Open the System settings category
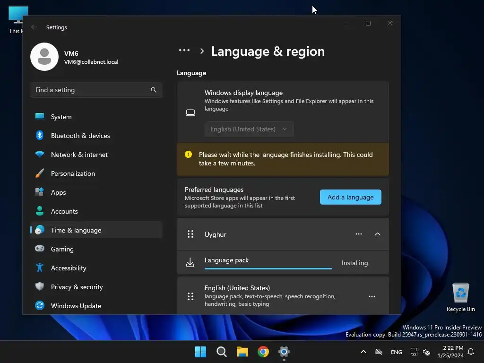This screenshot has height=363, width=484. tap(96, 117)
